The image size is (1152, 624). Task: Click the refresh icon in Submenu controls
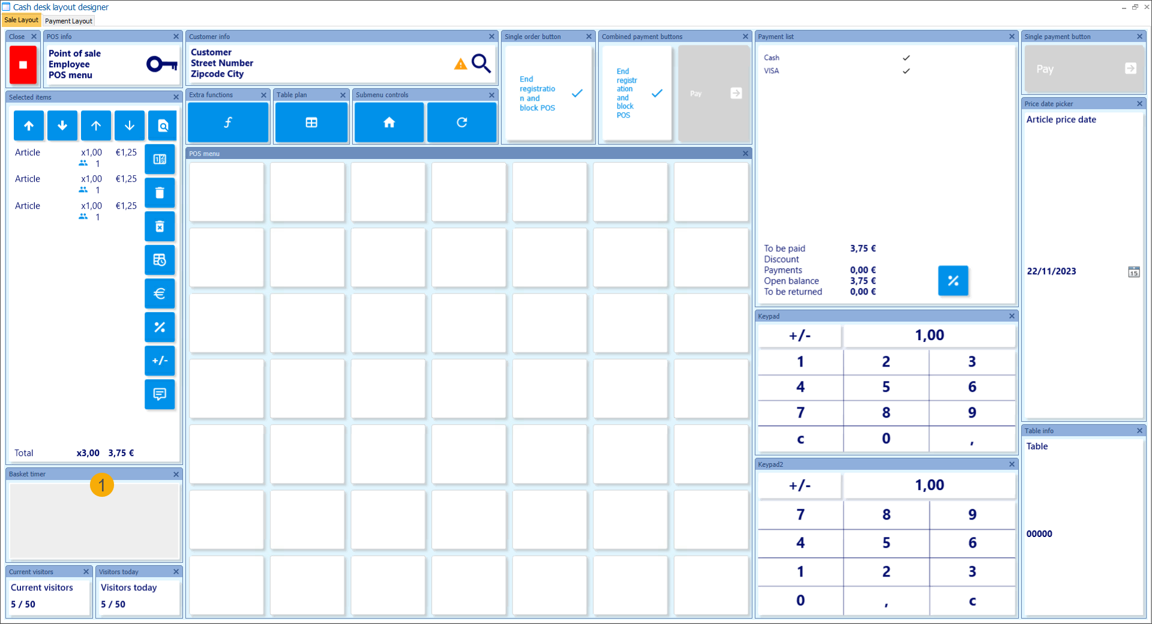[461, 122]
